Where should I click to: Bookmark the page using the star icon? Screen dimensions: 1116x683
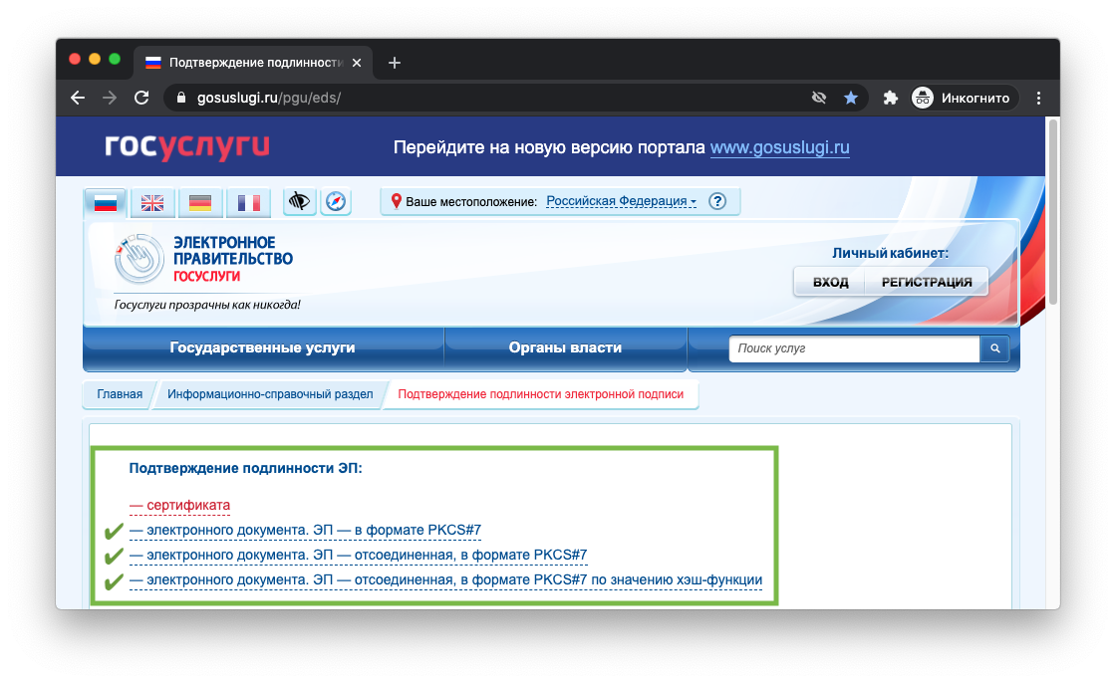pos(851,98)
